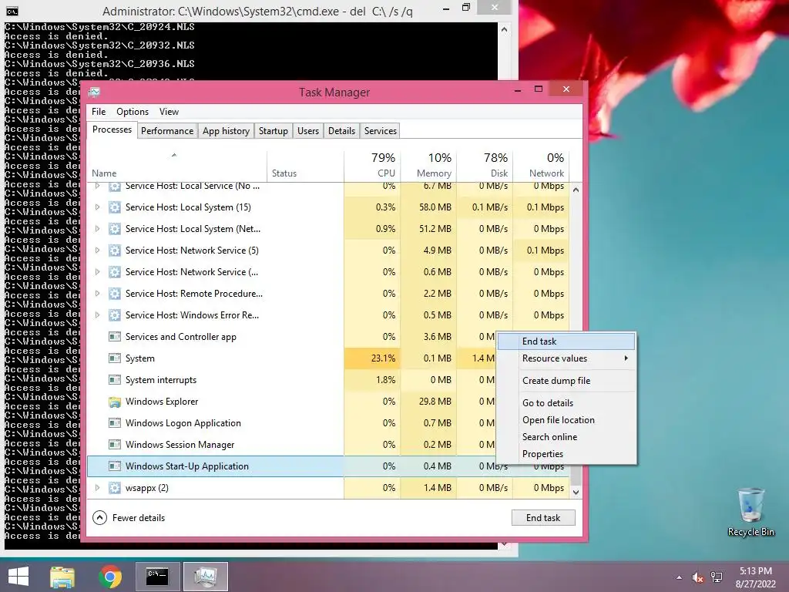Click the Service Host: Local System (15) gear icon
Image resolution: width=789 pixels, height=592 pixels.
[115, 207]
